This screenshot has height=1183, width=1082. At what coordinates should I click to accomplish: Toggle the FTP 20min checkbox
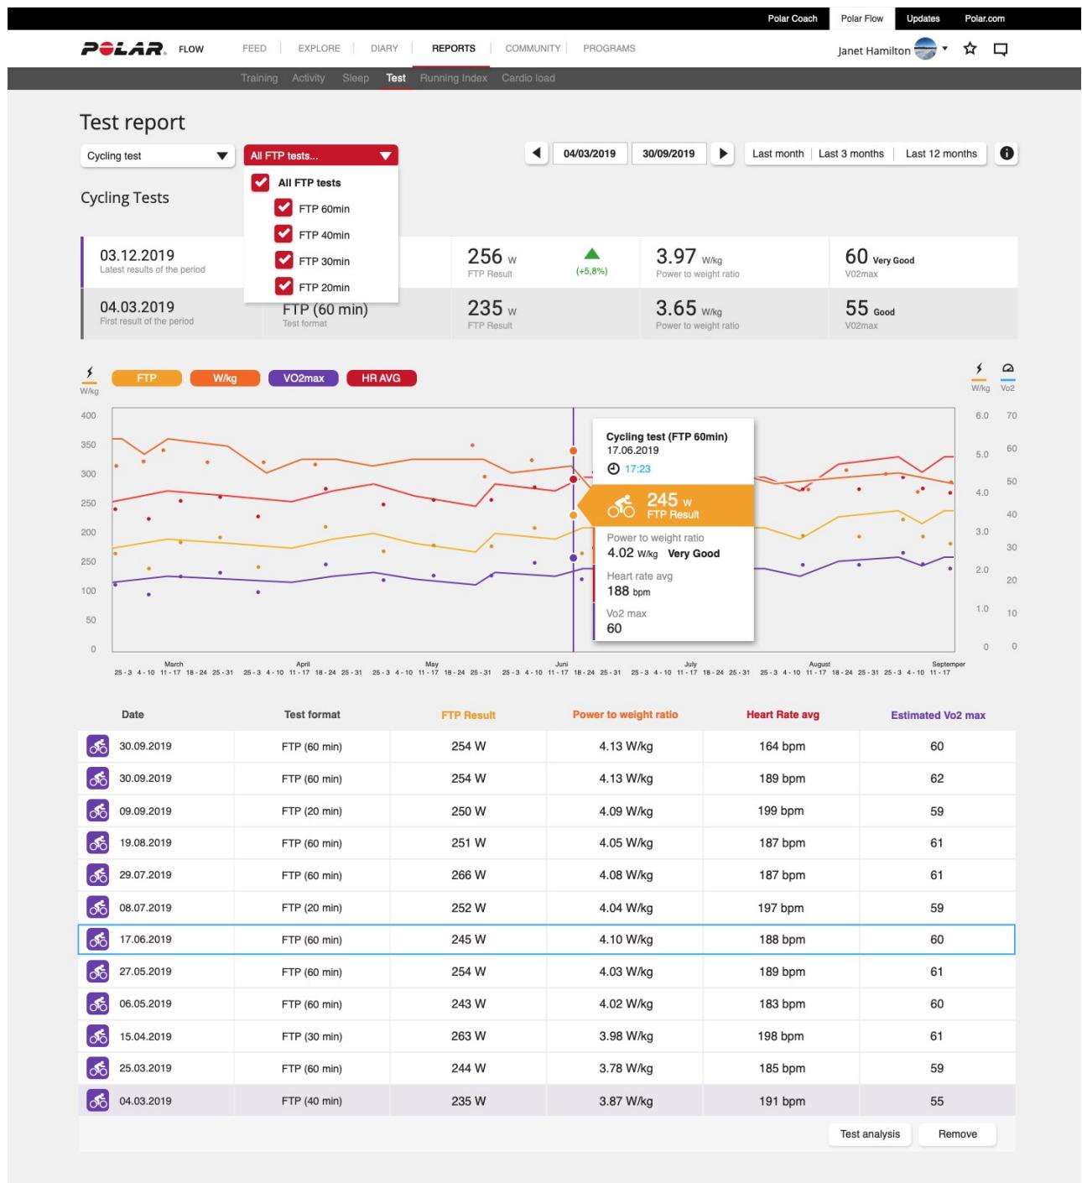point(284,286)
